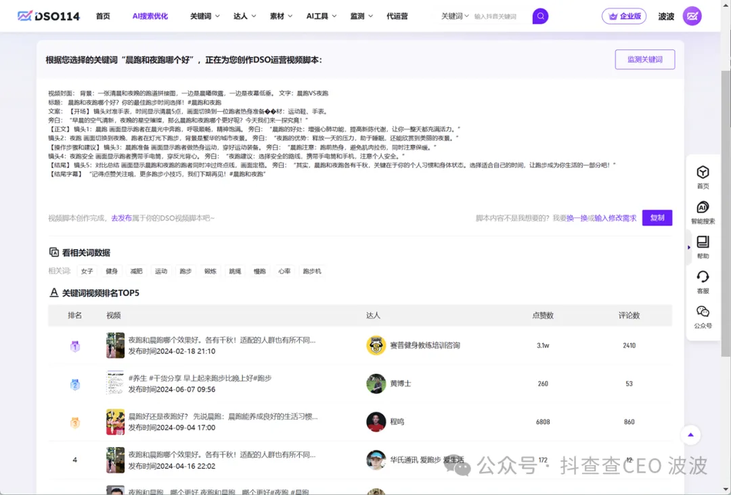Expand the 达人 navigation dropdown
The width and height of the screenshot is (731, 495).
point(244,16)
